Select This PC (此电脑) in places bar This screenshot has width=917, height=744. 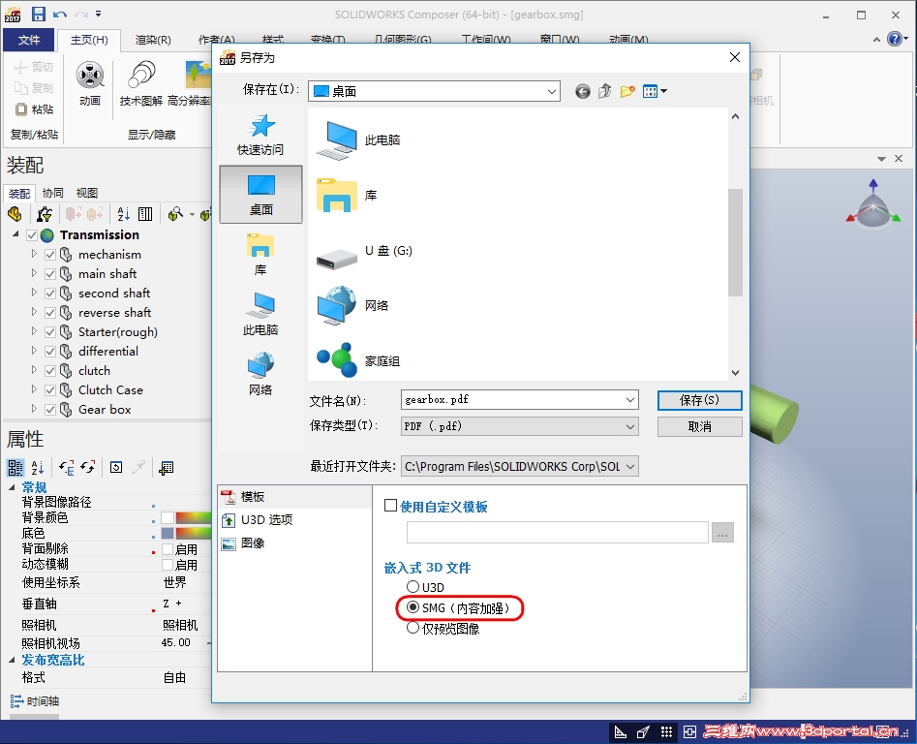coord(260,314)
